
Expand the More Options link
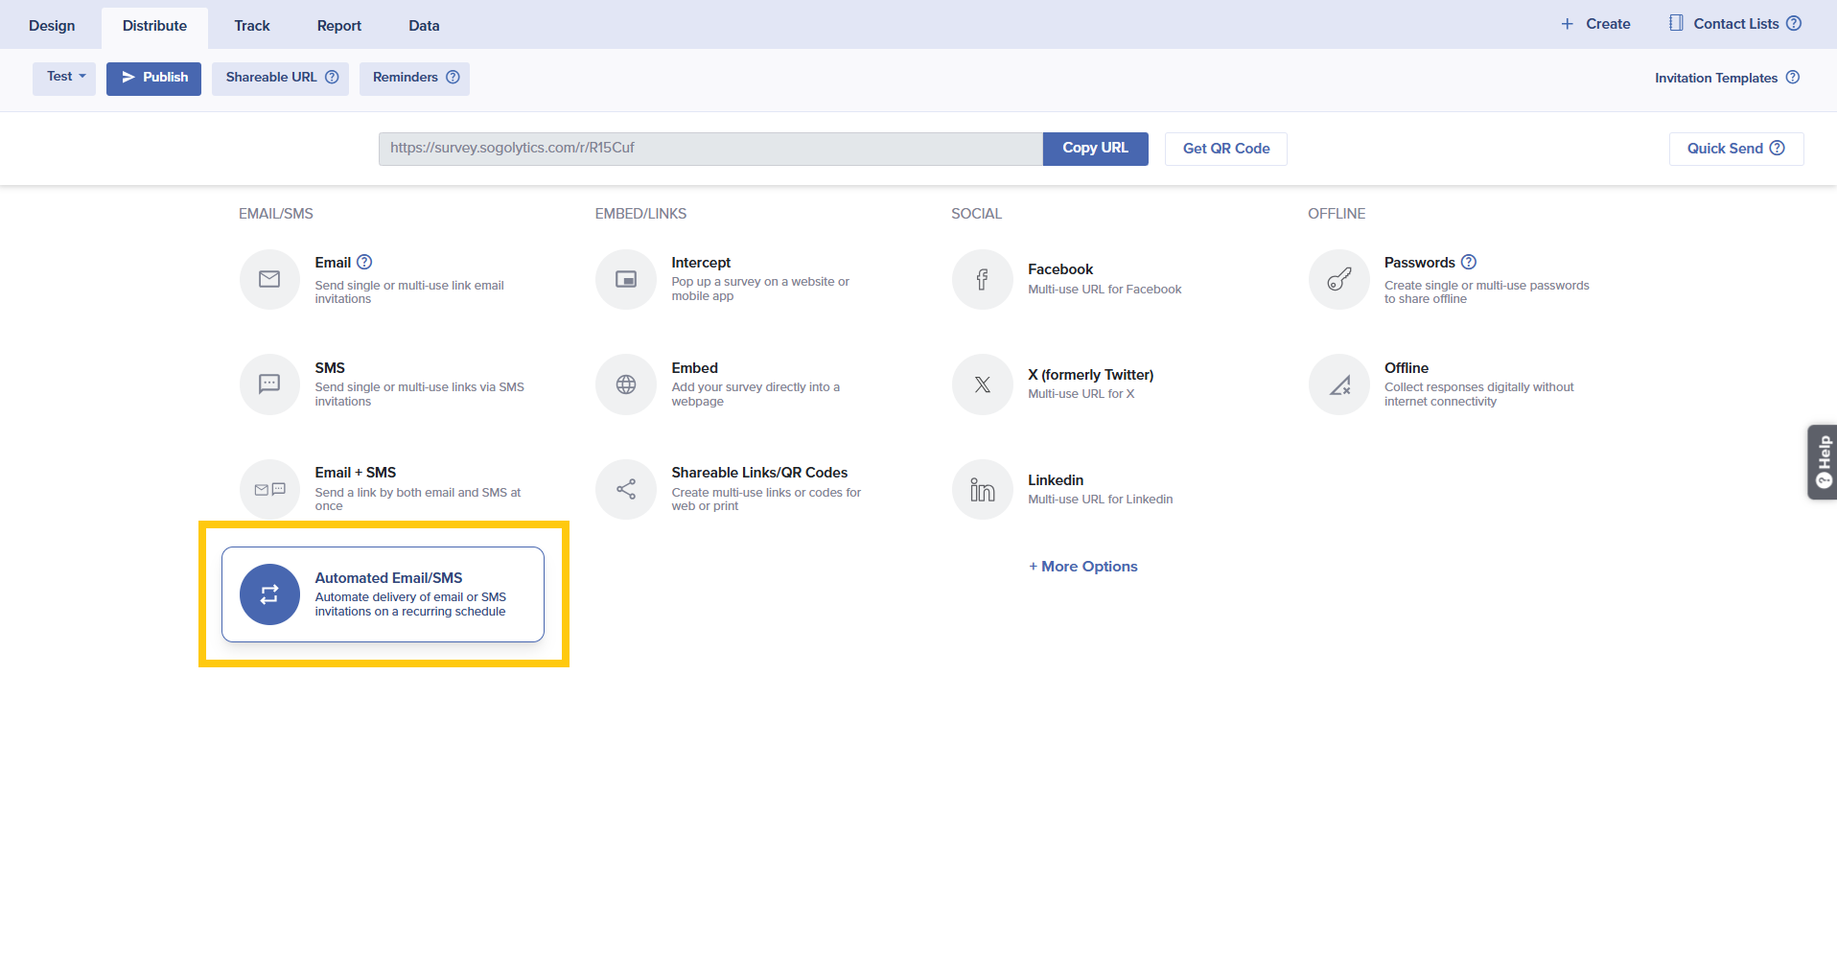[x=1082, y=567]
